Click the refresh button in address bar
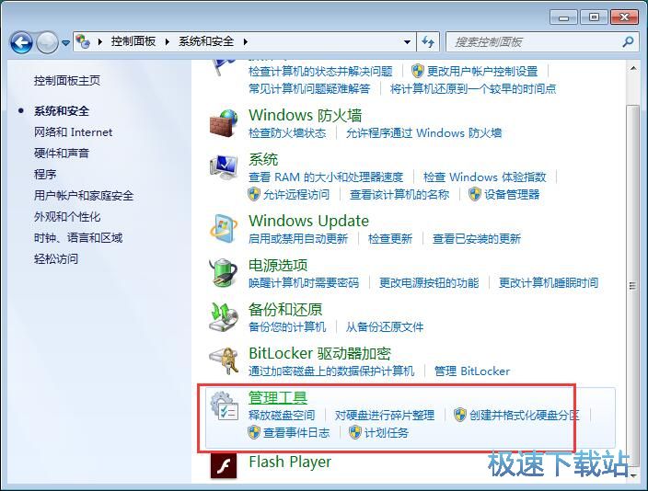Screen dimensions: 648x491 [428, 41]
